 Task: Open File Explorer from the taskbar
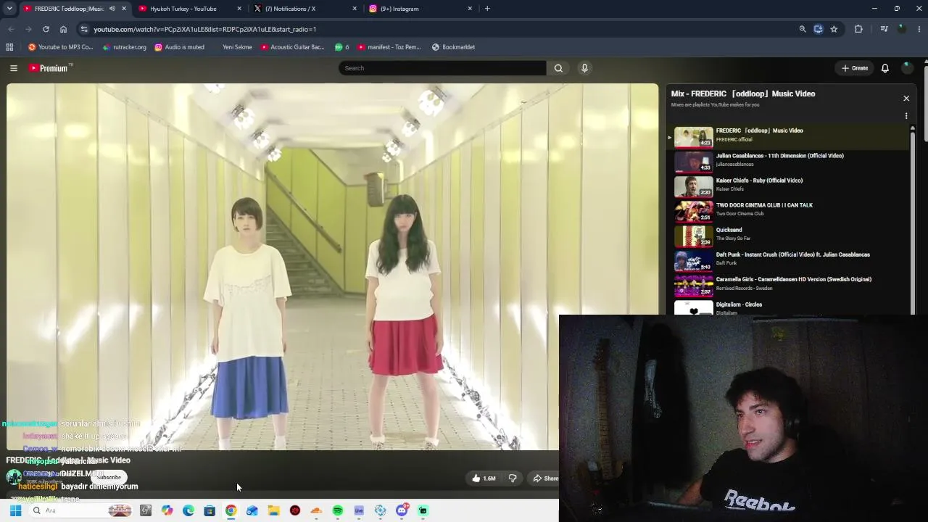click(x=273, y=510)
